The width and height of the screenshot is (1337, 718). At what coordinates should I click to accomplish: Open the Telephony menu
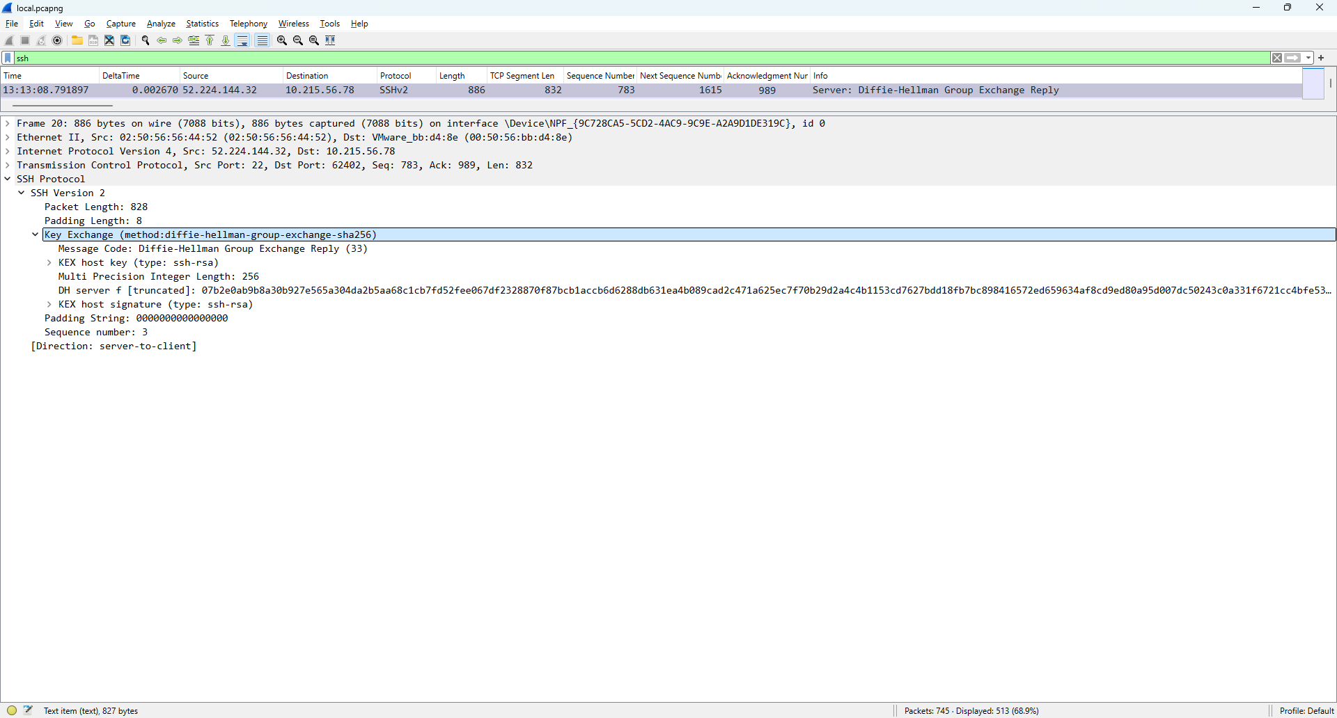tap(249, 24)
